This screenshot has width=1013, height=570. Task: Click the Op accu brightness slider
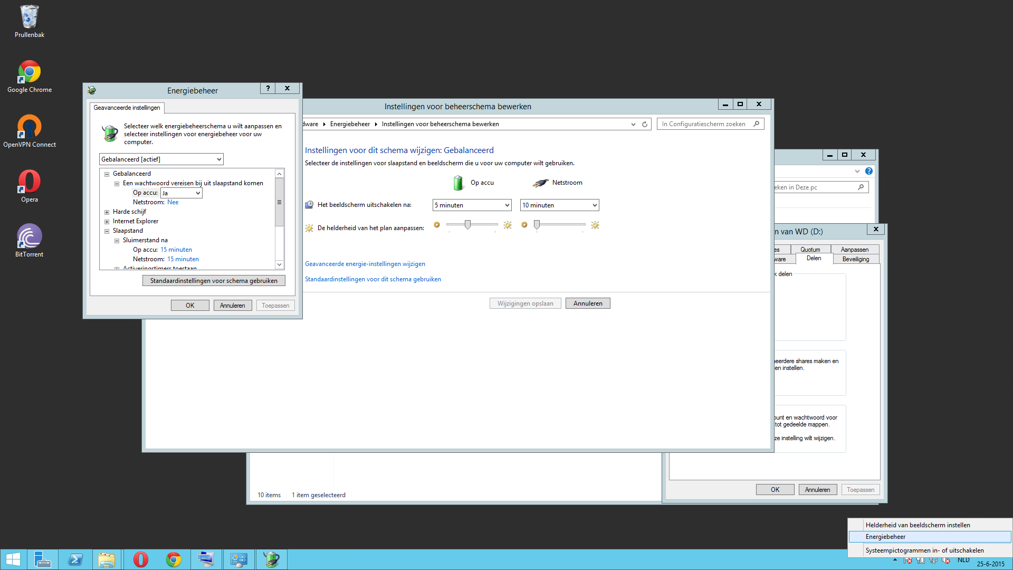(x=467, y=225)
